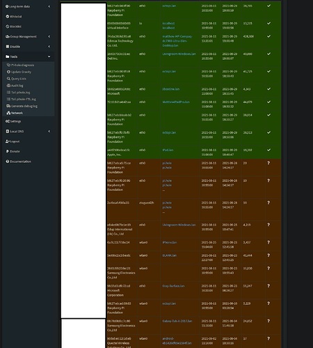Click the question mark in the BLANK.lan row
The width and height of the screenshot is (313, 348).
[x=268, y=255]
